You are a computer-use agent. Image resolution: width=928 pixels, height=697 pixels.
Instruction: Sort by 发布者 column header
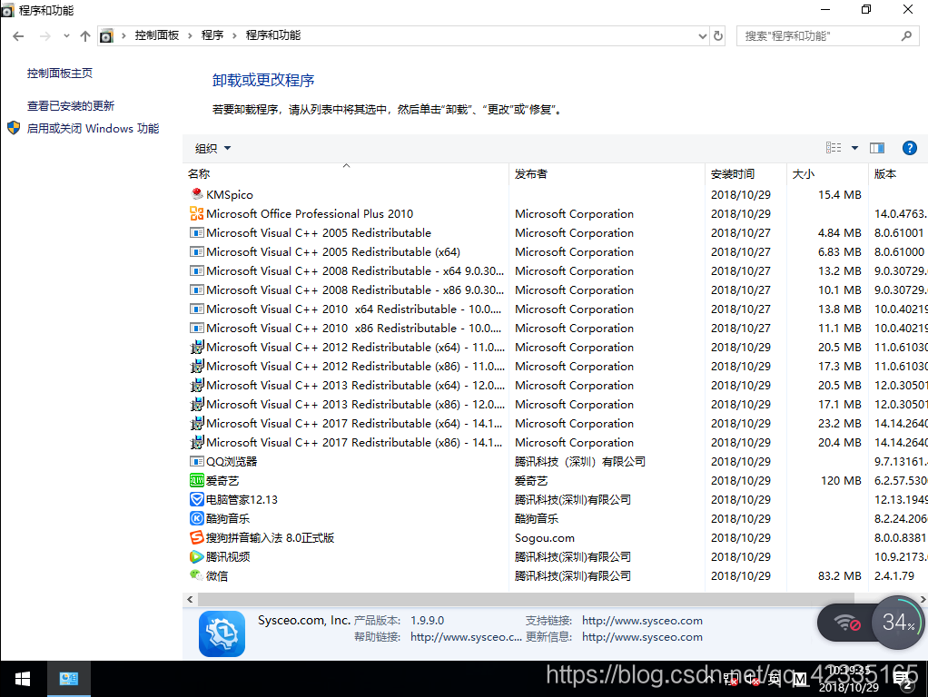tap(607, 173)
